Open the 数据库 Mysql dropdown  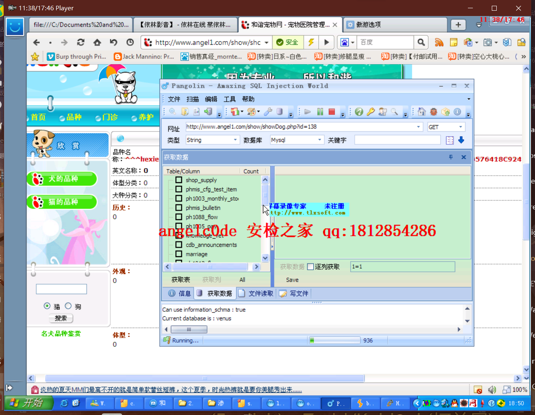tap(319, 140)
